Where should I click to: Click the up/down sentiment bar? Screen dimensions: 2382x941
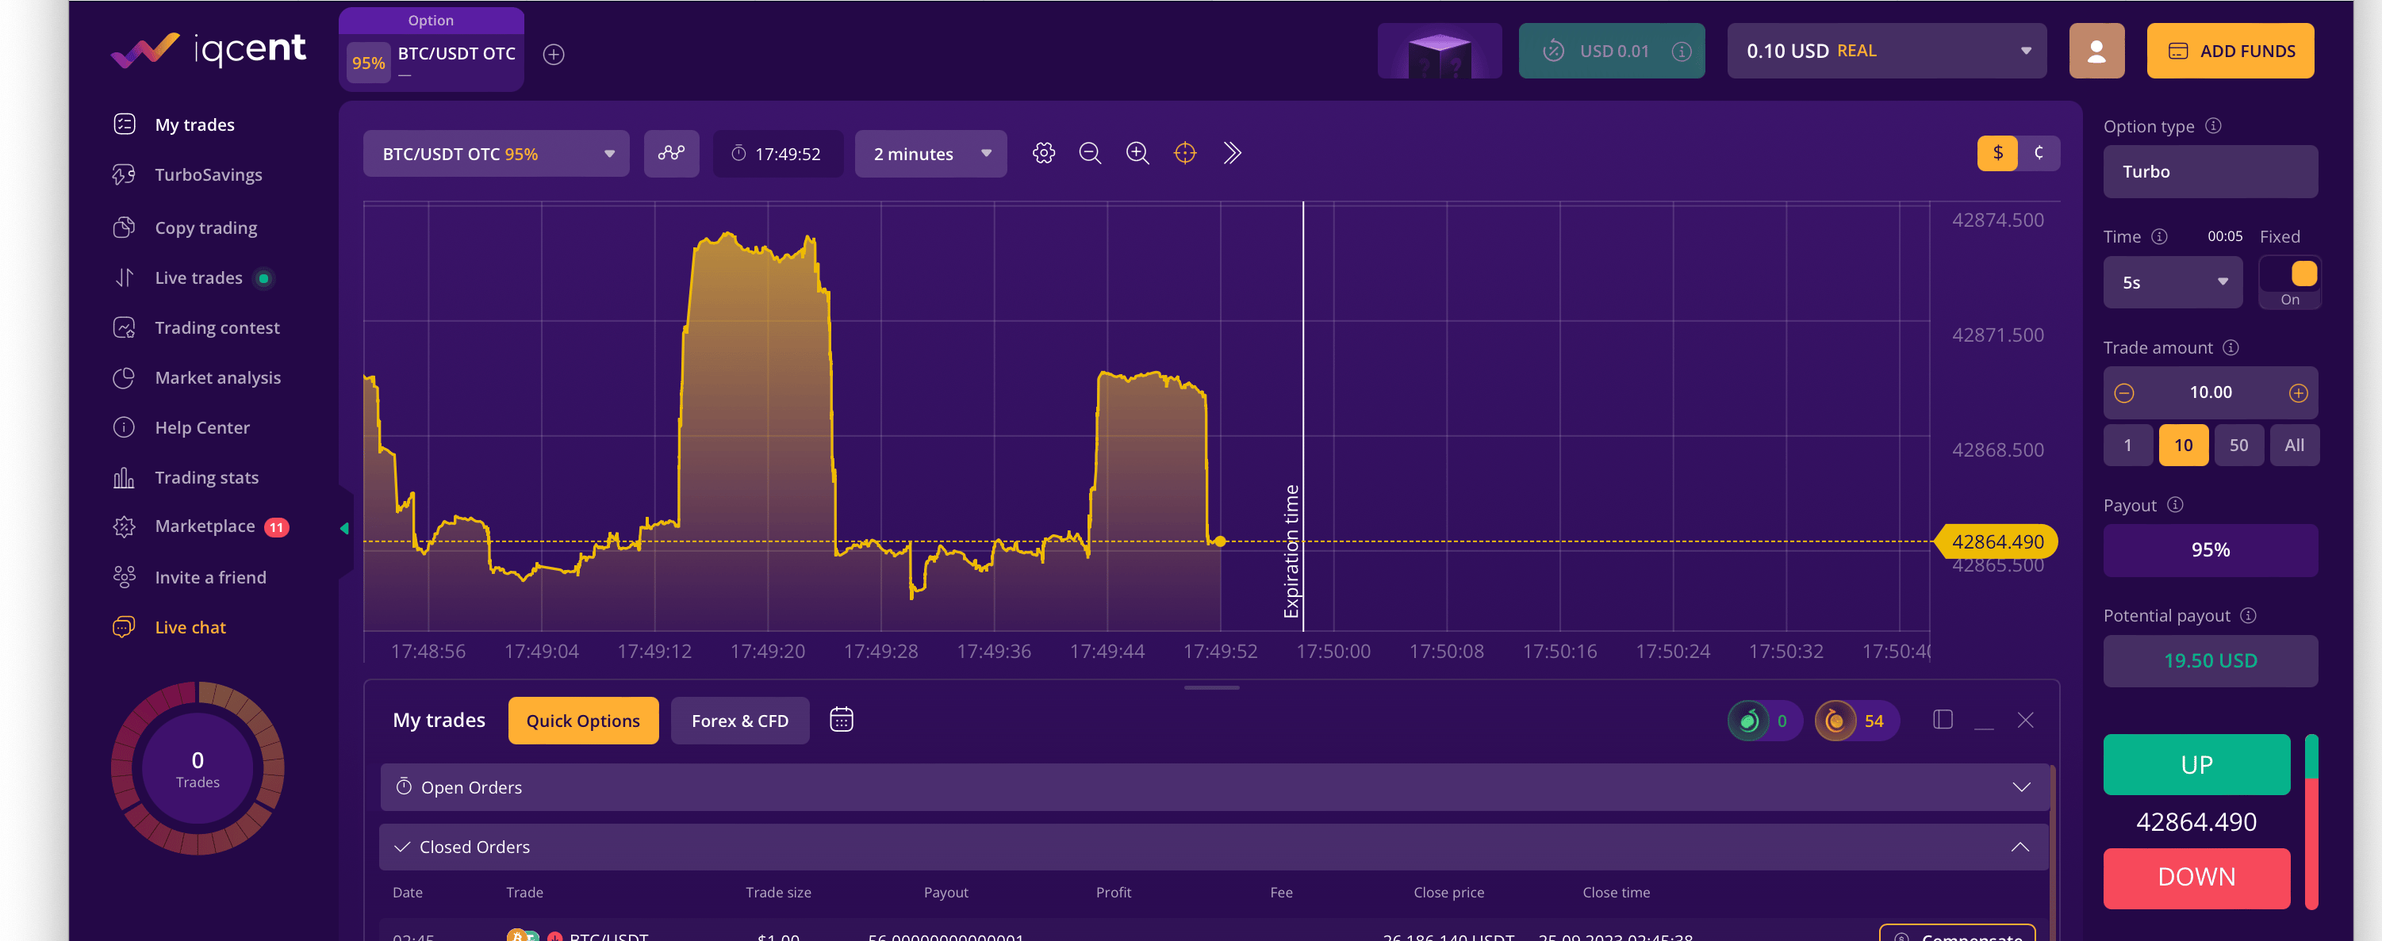[2311, 821]
